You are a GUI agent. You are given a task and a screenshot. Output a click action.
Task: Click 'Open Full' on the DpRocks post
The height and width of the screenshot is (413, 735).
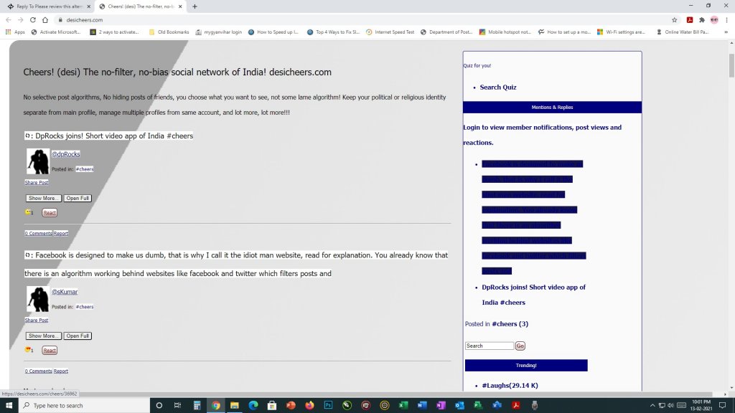[78, 198]
